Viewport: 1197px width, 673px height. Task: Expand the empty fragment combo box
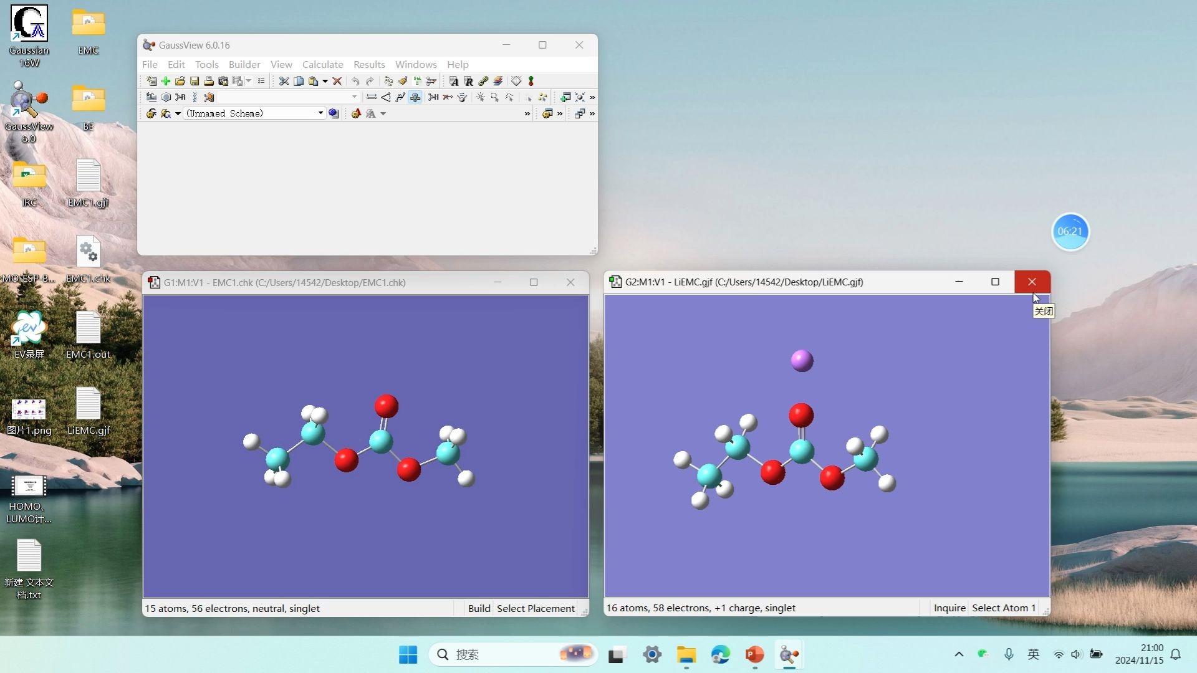tap(354, 97)
